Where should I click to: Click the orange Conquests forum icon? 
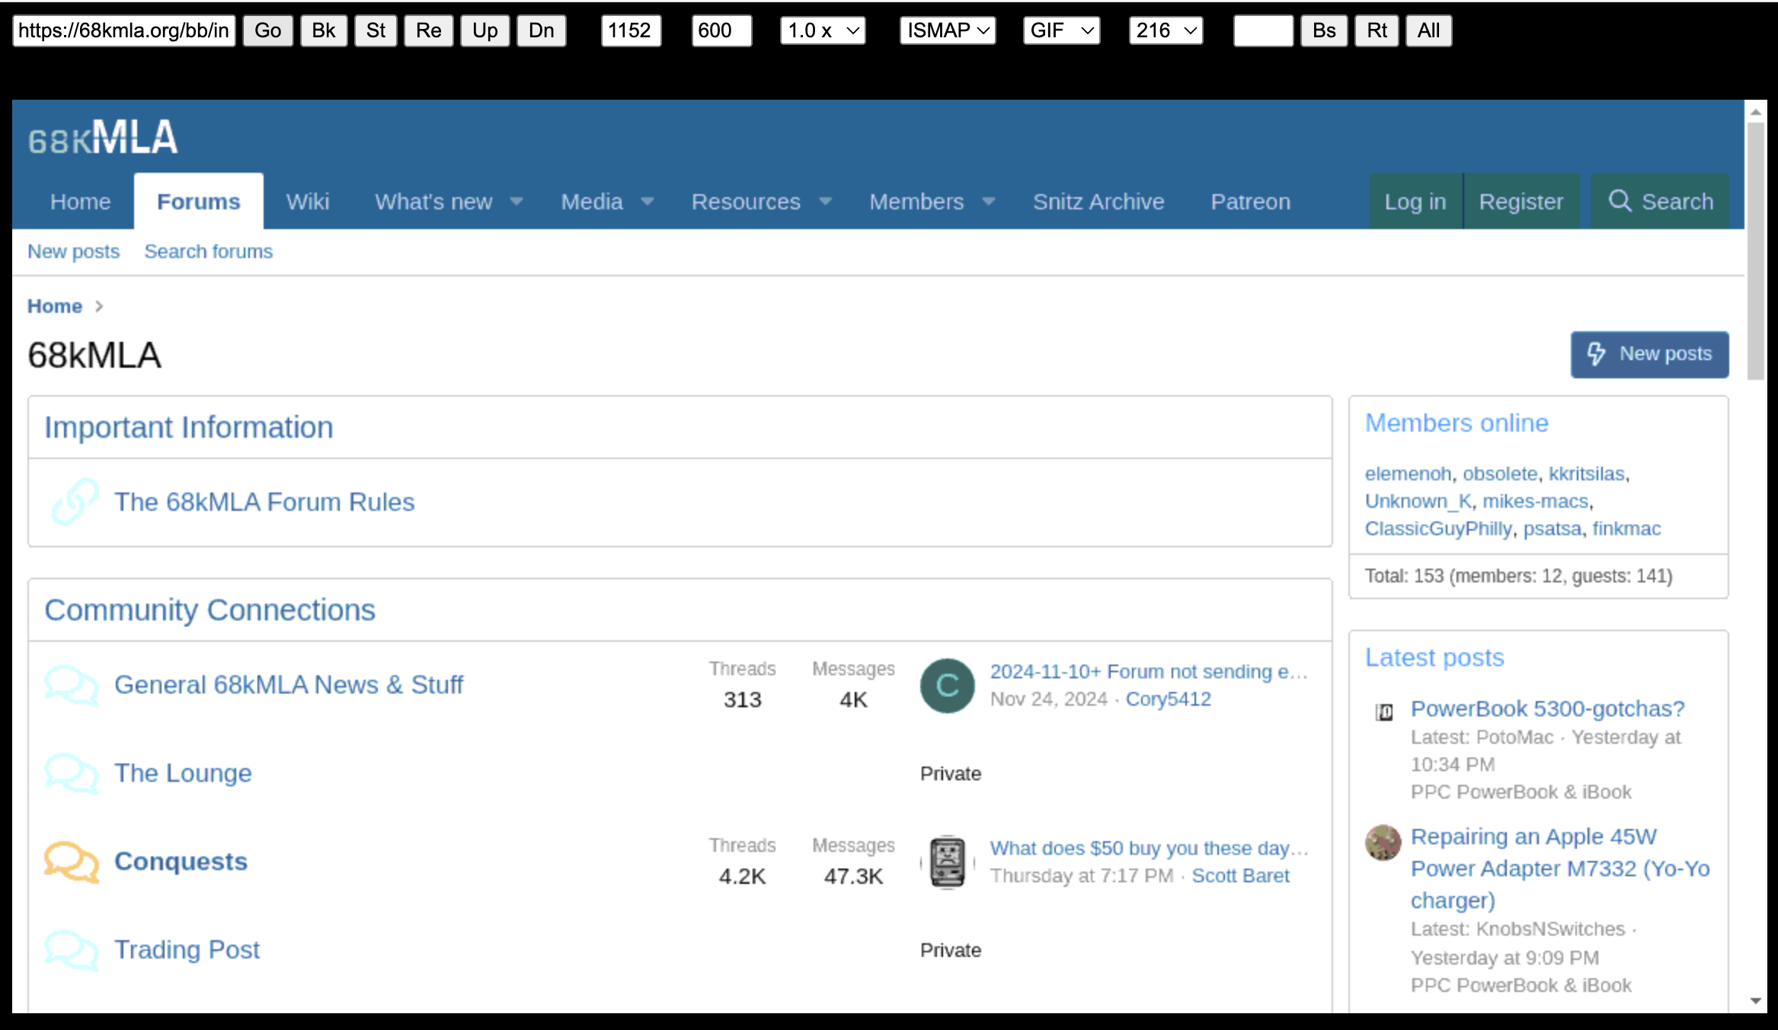pos(71,862)
